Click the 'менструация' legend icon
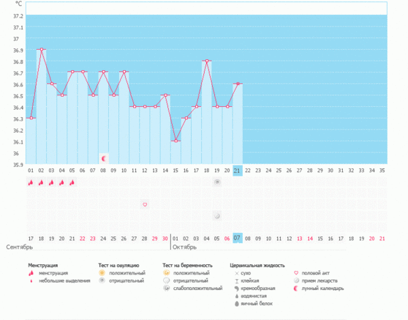 [31, 272]
